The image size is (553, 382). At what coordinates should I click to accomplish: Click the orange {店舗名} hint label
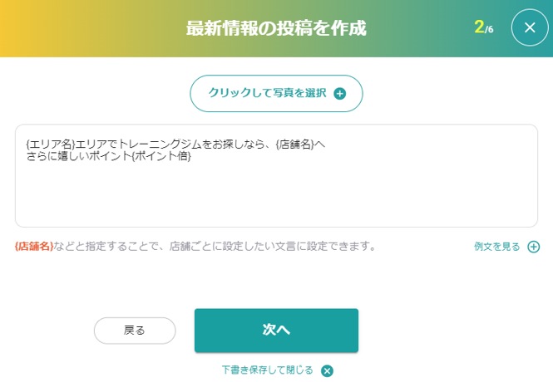click(x=34, y=247)
